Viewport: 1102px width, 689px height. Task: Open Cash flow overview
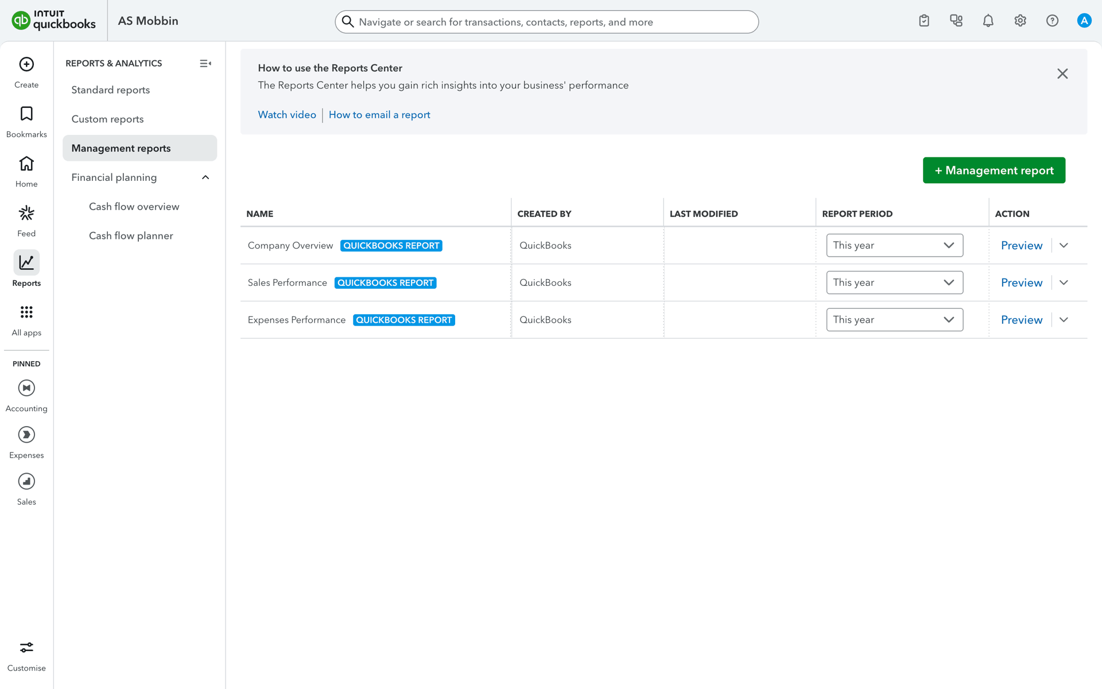pyautogui.click(x=134, y=207)
